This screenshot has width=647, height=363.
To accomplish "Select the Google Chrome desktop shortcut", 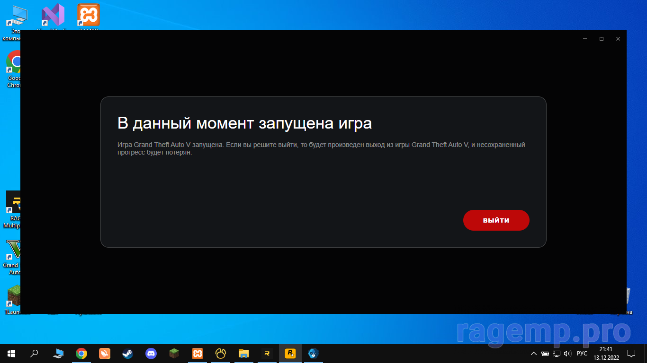I will pos(14,69).
